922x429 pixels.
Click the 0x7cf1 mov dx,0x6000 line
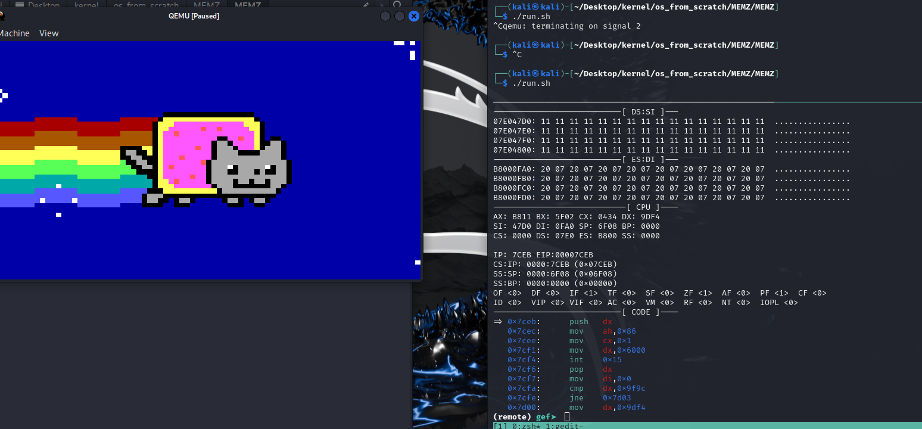point(577,350)
